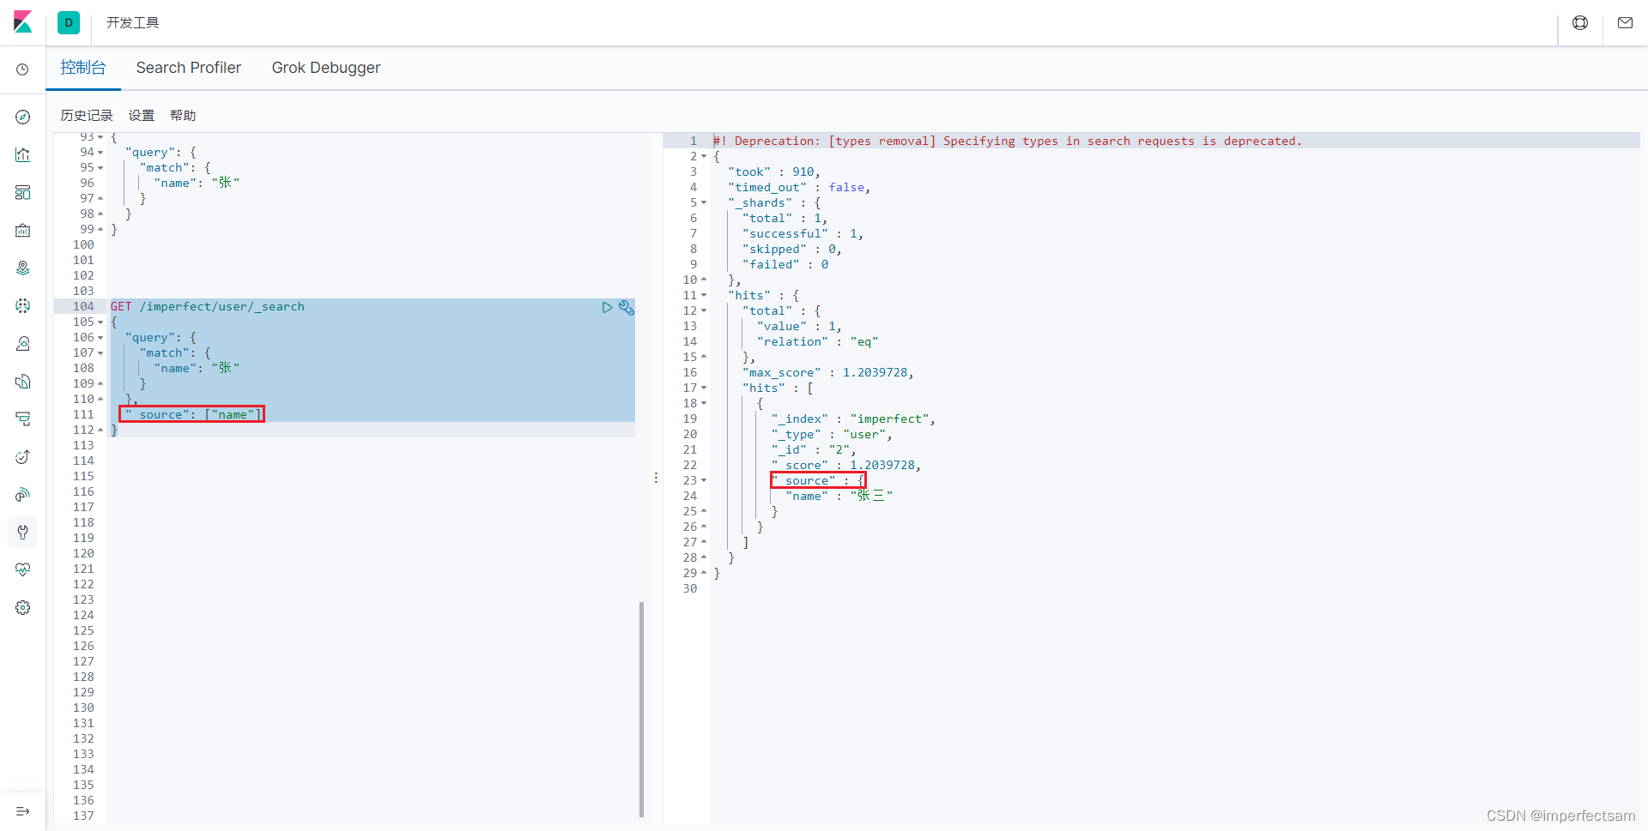Viewport: 1648px width, 831px height.
Task: Collapse fold arrow at editor line 105
Action: click(x=100, y=322)
